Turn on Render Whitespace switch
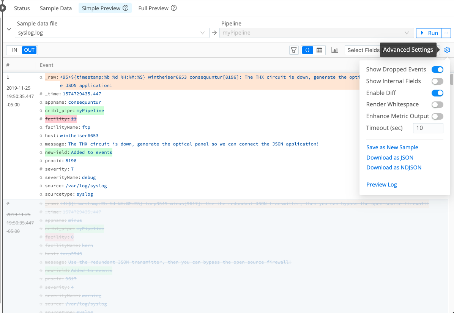Screen dimensions: 454x313 click(x=437, y=104)
